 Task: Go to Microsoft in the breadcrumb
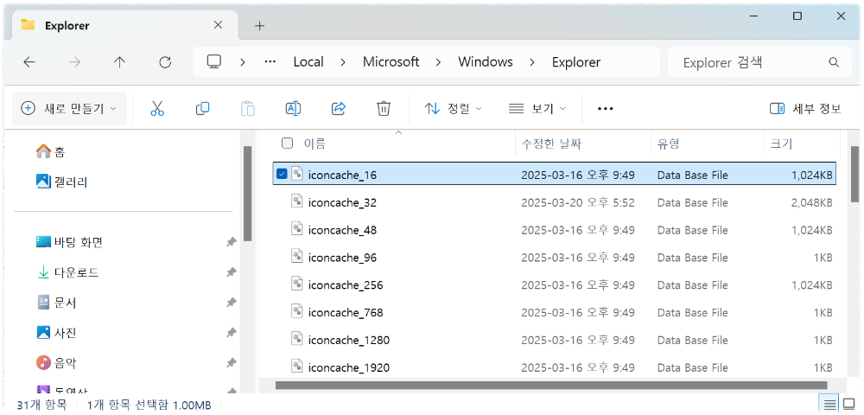pos(391,62)
